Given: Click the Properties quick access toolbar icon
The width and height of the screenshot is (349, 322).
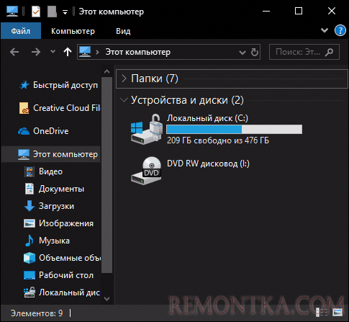Looking at the screenshot, I should [x=36, y=12].
